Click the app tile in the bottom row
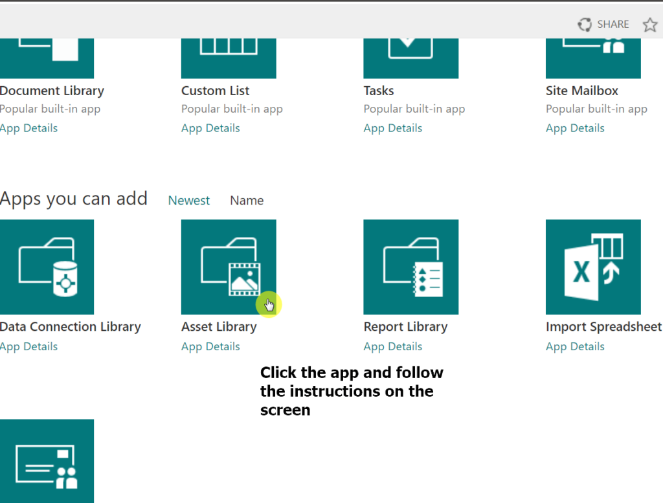This screenshot has width=663, height=503. (x=47, y=461)
